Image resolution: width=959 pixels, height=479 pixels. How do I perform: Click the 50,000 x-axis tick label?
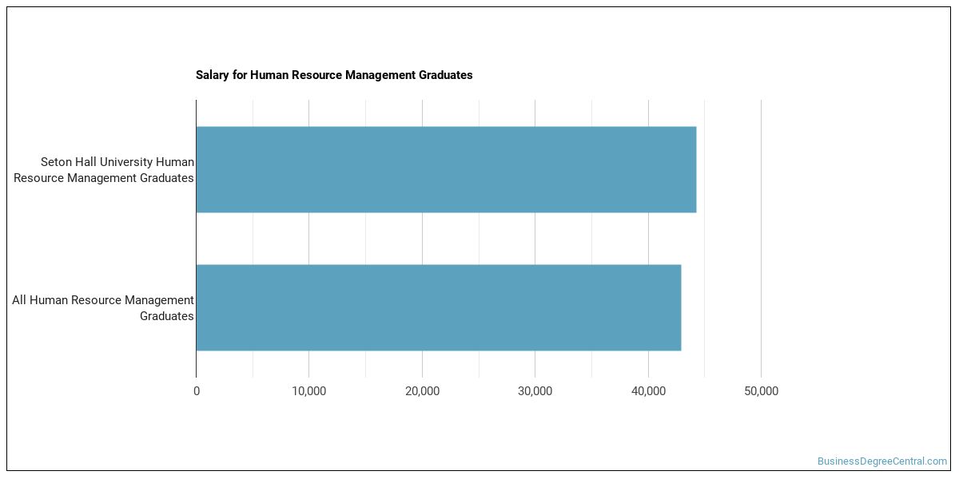pos(761,391)
